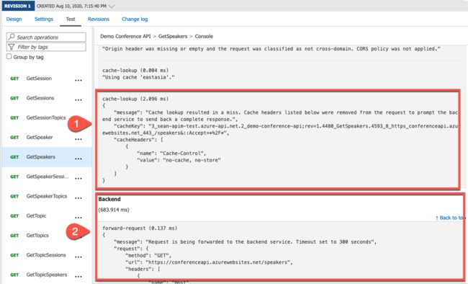Click the "forward-request (0.137 ms)" trace line
The height and width of the screenshot is (284, 468).
[x=140, y=228]
